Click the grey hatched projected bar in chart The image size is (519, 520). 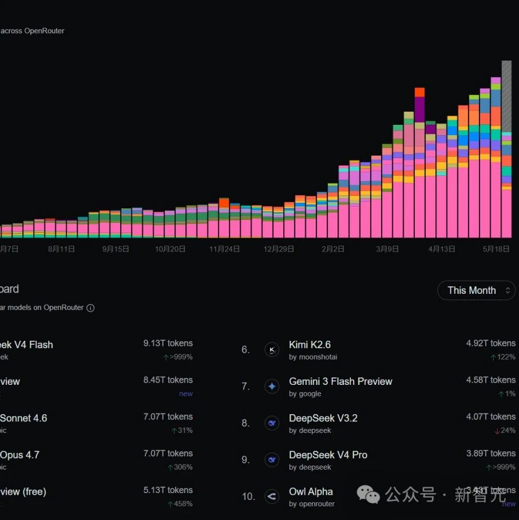[506, 96]
